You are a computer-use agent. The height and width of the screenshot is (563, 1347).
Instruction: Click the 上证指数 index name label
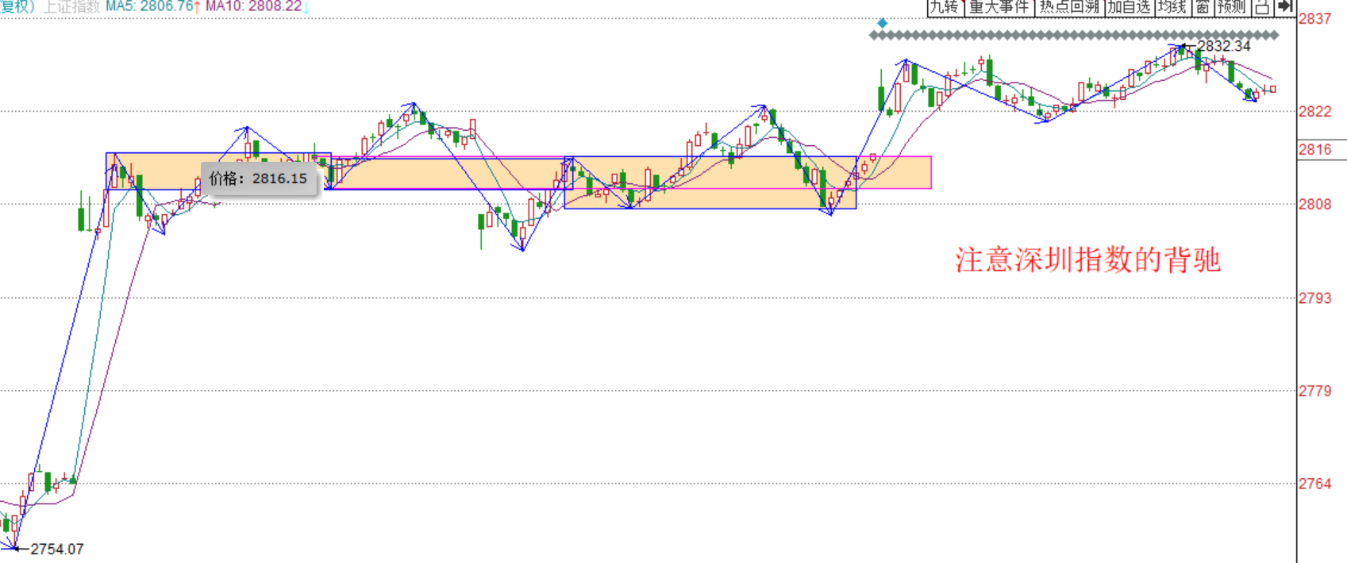(71, 6)
